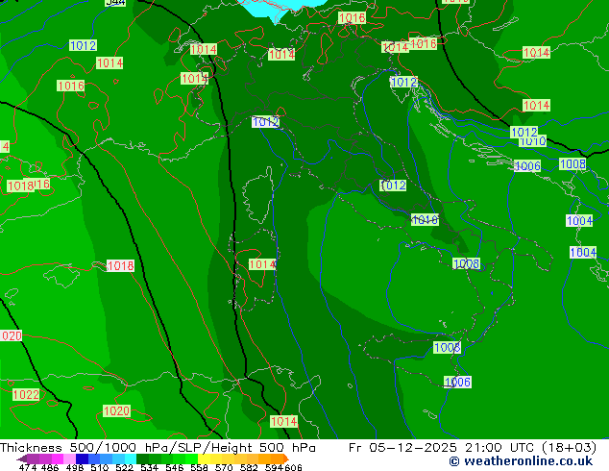Select the darkest green swatch above 534
609x471 pixels.
[x=142, y=459]
